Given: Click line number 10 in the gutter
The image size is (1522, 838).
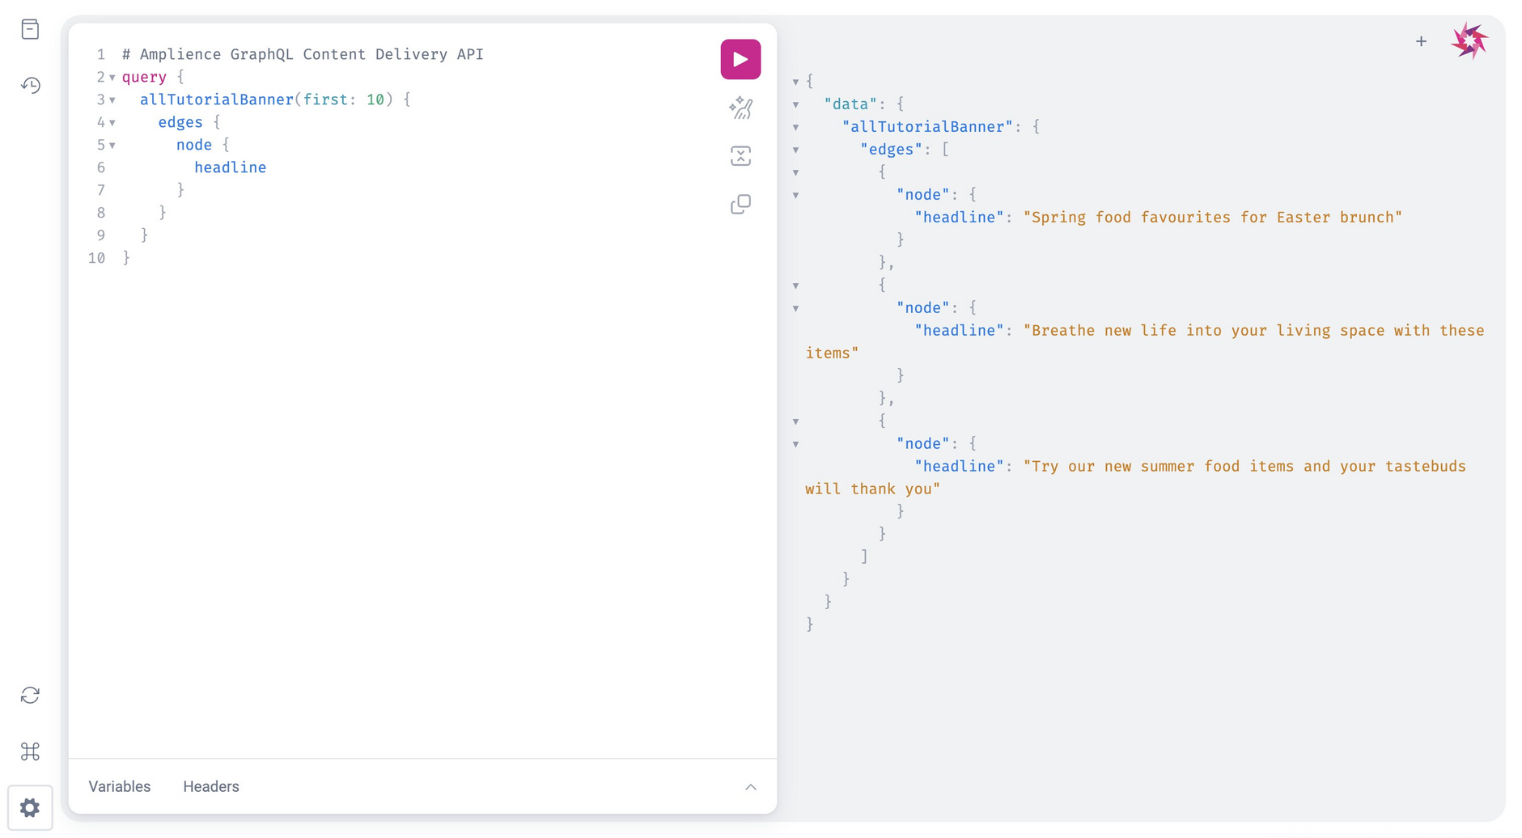Looking at the screenshot, I should tap(97, 258).
